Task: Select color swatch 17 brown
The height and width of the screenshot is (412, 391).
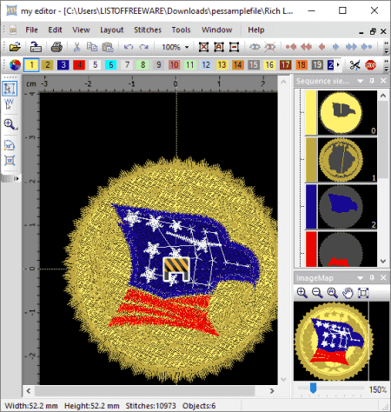Action: (285, 64)
